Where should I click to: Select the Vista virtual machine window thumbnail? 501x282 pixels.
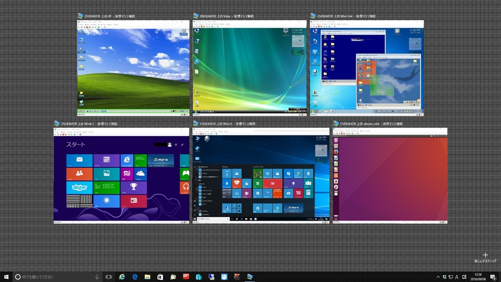click(250, 68)
